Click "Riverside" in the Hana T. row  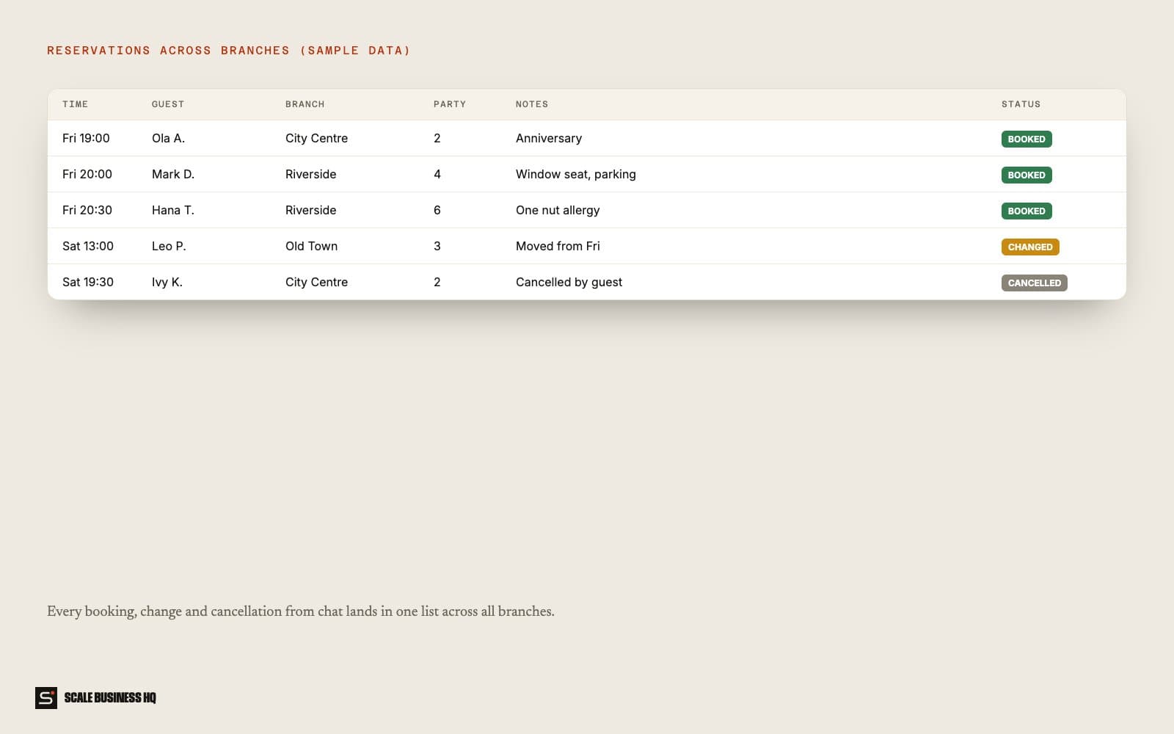coord(311,210)
